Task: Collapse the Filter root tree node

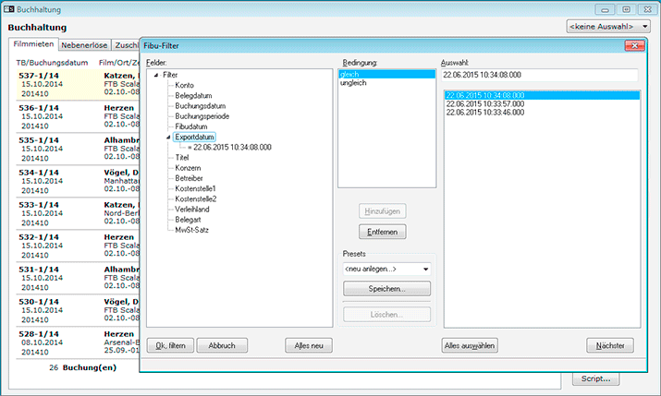Action: click(x=155, y=75)
